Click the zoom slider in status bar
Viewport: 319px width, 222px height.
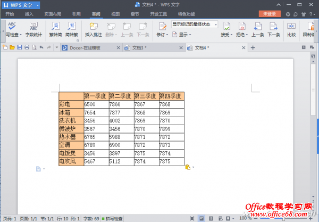coord(283,218)
